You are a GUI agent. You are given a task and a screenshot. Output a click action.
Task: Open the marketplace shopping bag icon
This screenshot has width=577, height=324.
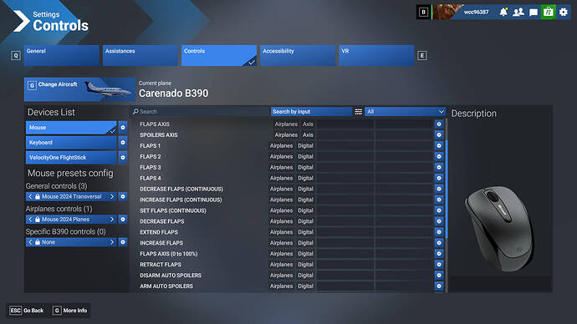pos(549,13)
